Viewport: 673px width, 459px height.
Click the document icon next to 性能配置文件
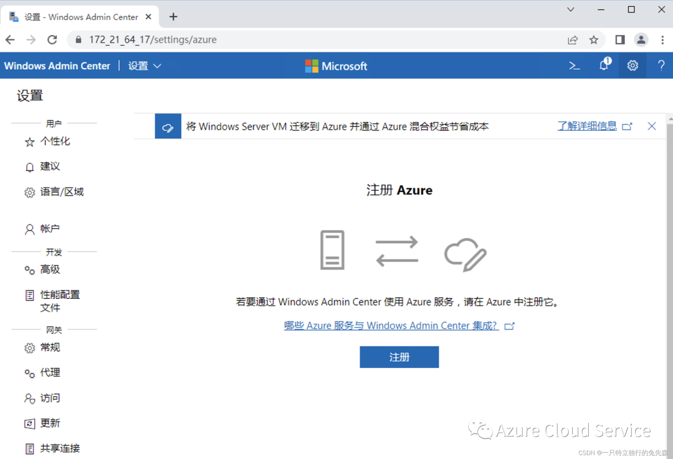pyautogui.click(x=29, y=296)
